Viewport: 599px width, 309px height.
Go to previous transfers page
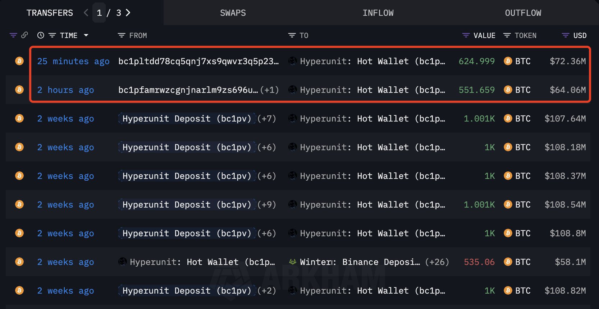(86, 13)
